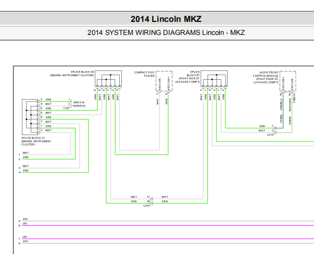Click "GRN" label at C214 pin 1
The image size is (314, 254).
click(262, 126)
